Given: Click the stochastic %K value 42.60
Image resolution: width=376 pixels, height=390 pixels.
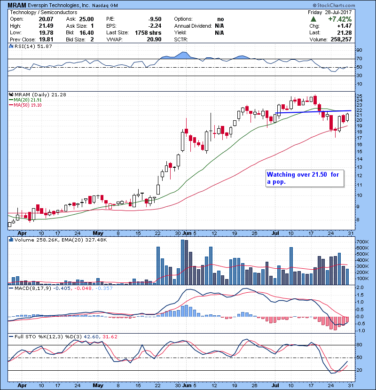Looking at the screenshot, I should point(92,336).
